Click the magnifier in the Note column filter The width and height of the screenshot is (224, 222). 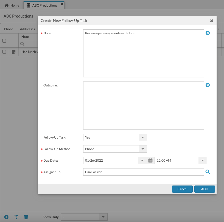click(x=22, y=44)
